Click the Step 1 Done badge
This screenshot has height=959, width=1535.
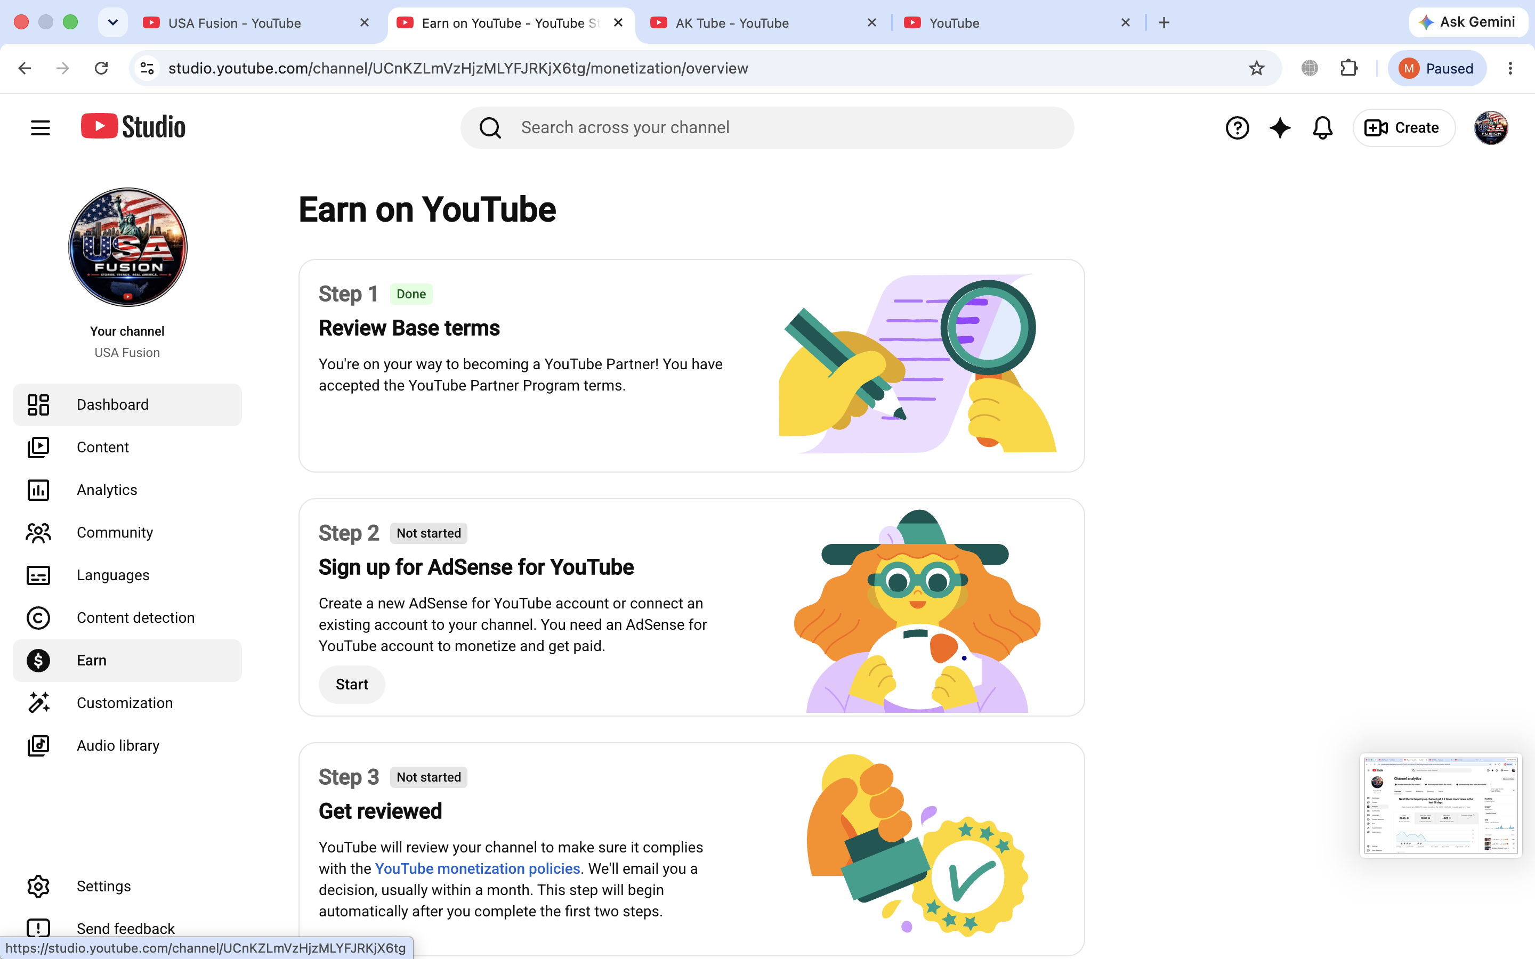tap(411, 294)
